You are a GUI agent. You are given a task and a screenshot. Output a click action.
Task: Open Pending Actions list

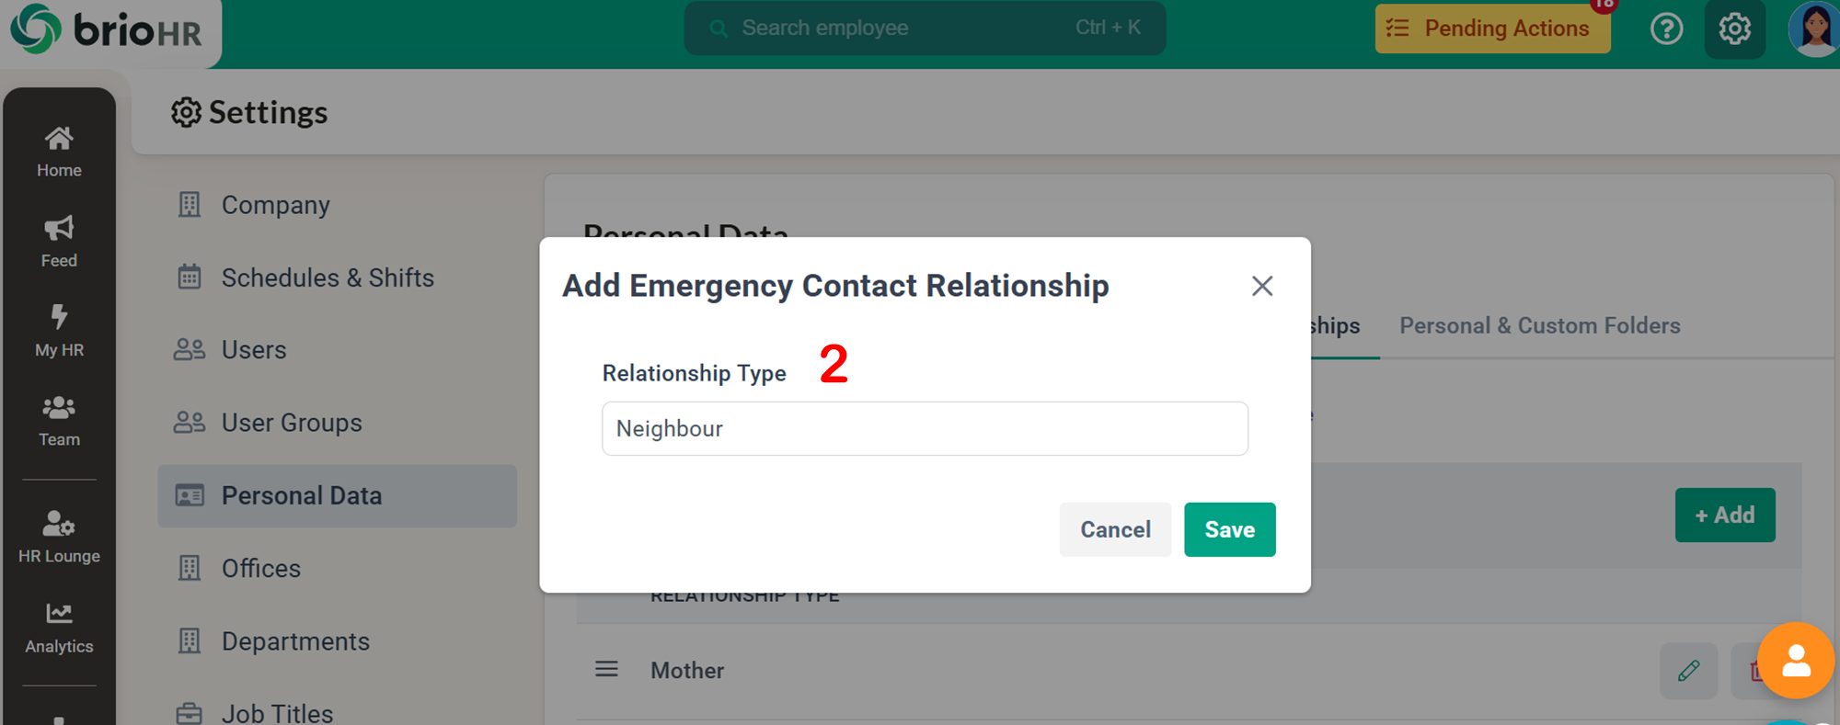click(1492, 28)
